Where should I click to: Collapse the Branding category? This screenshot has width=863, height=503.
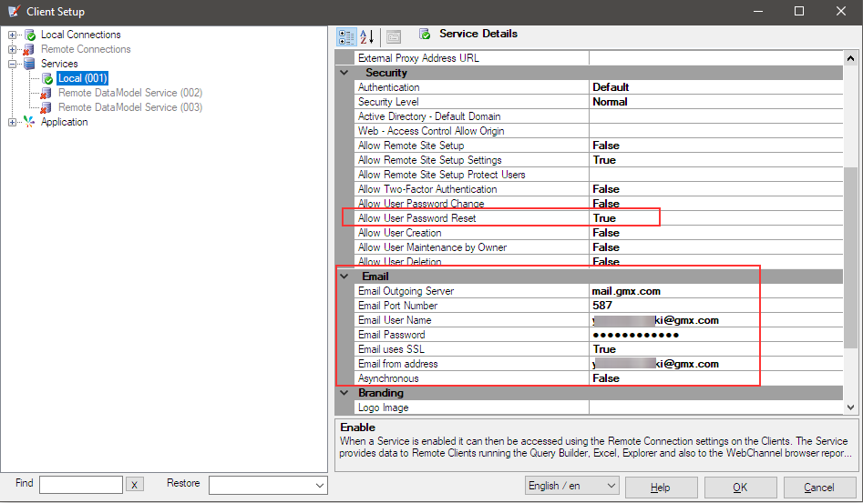pyautogui.click(x=344, y=393)
